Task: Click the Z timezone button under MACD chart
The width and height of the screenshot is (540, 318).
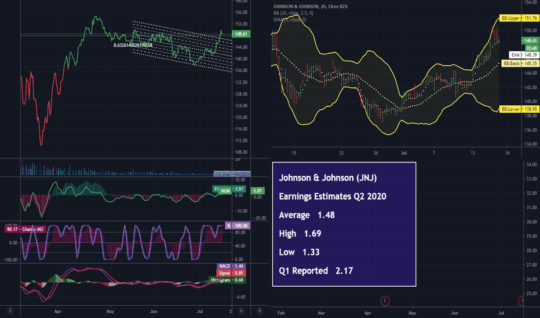Action: point(10,311)
